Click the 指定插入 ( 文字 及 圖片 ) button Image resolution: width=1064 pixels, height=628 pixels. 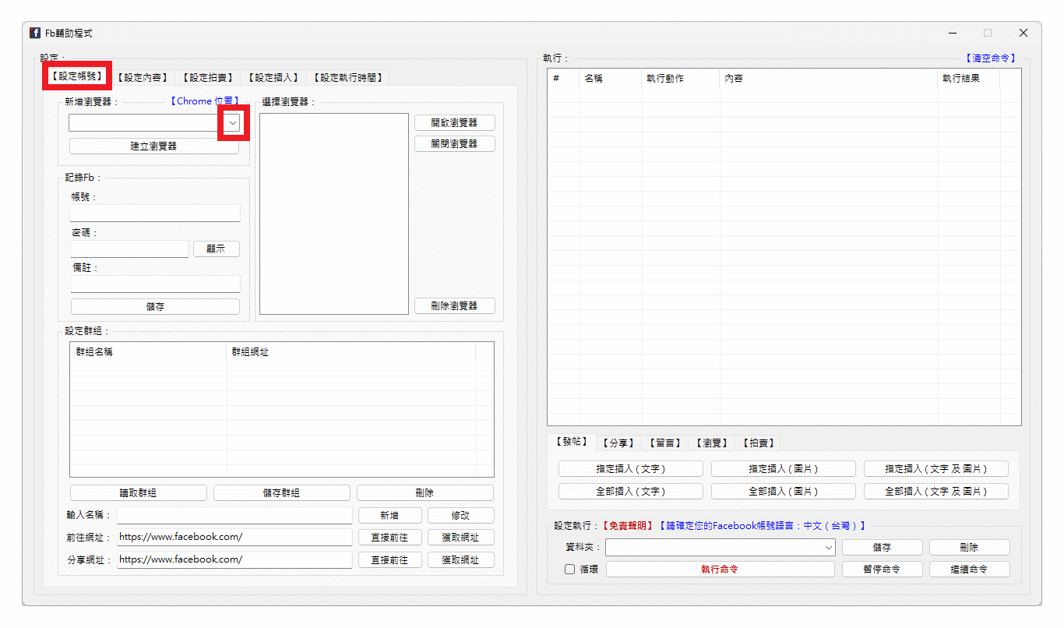[x=936, y=469]
